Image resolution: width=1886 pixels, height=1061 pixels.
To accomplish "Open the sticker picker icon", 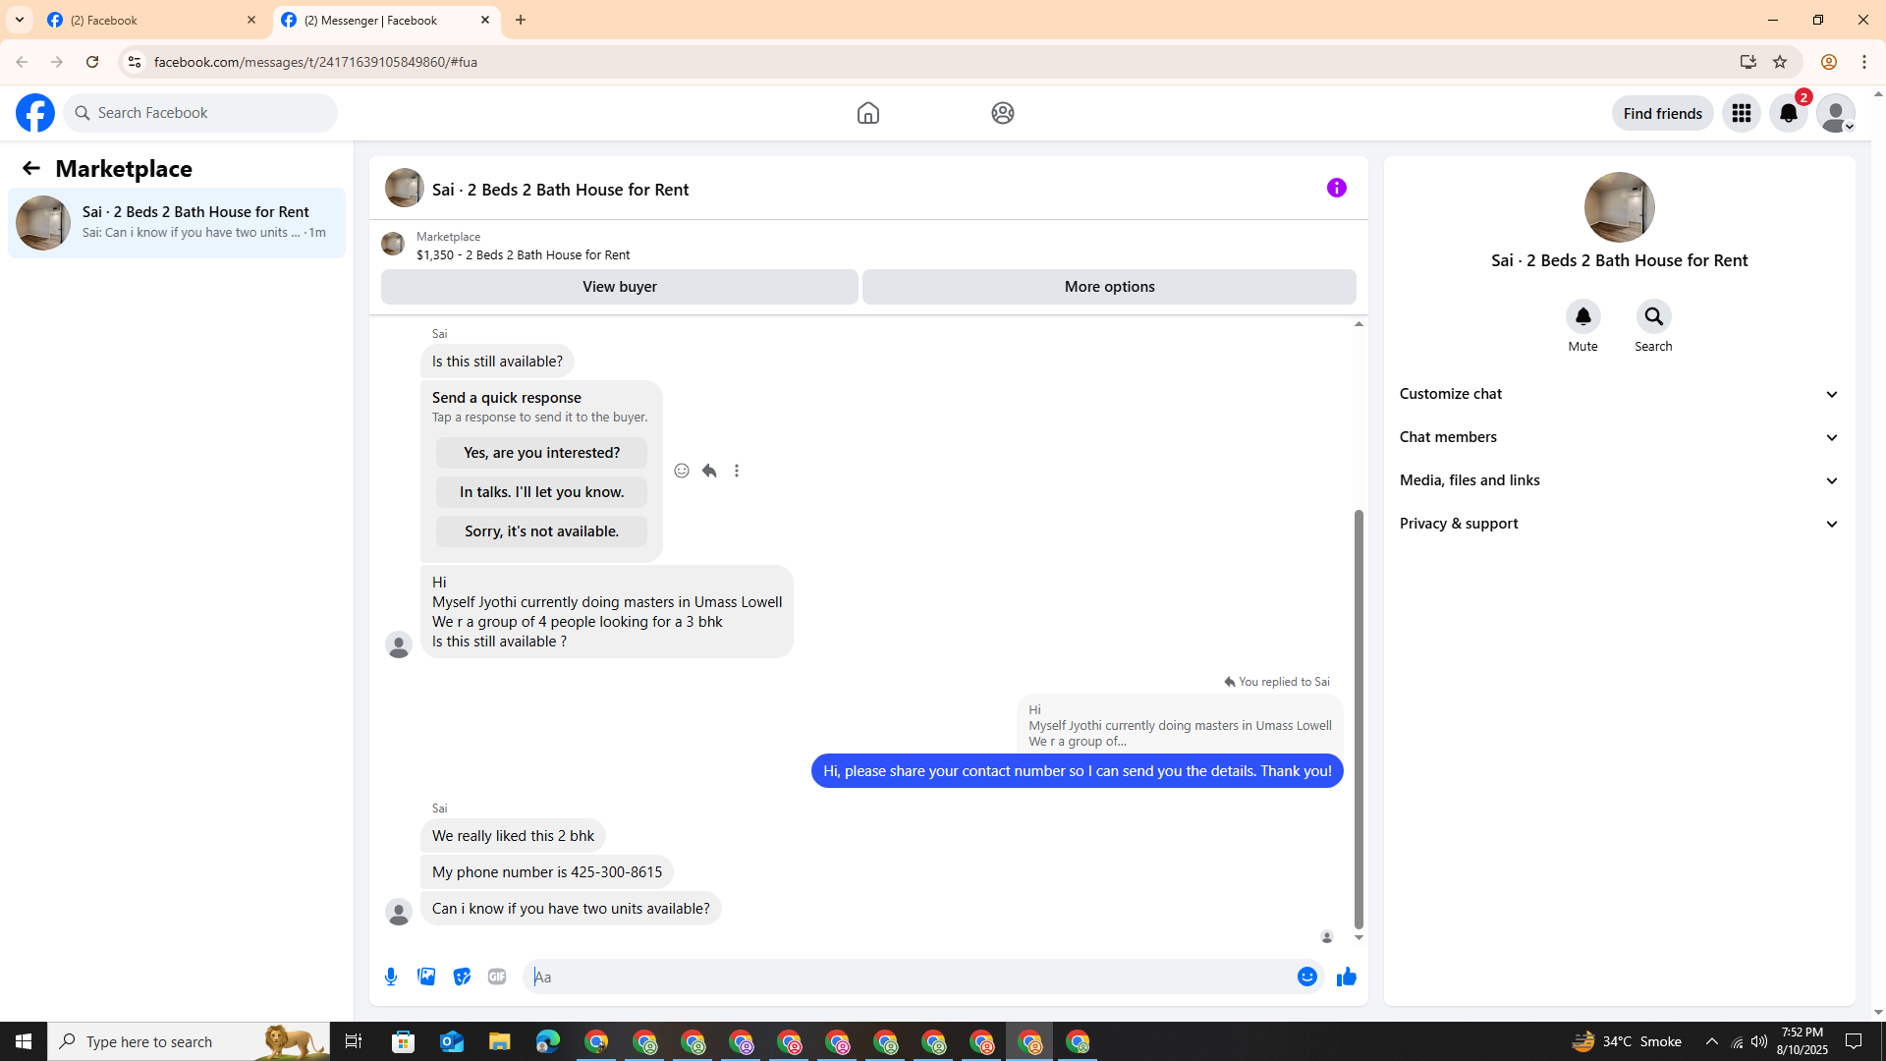I will pos(462,977).
